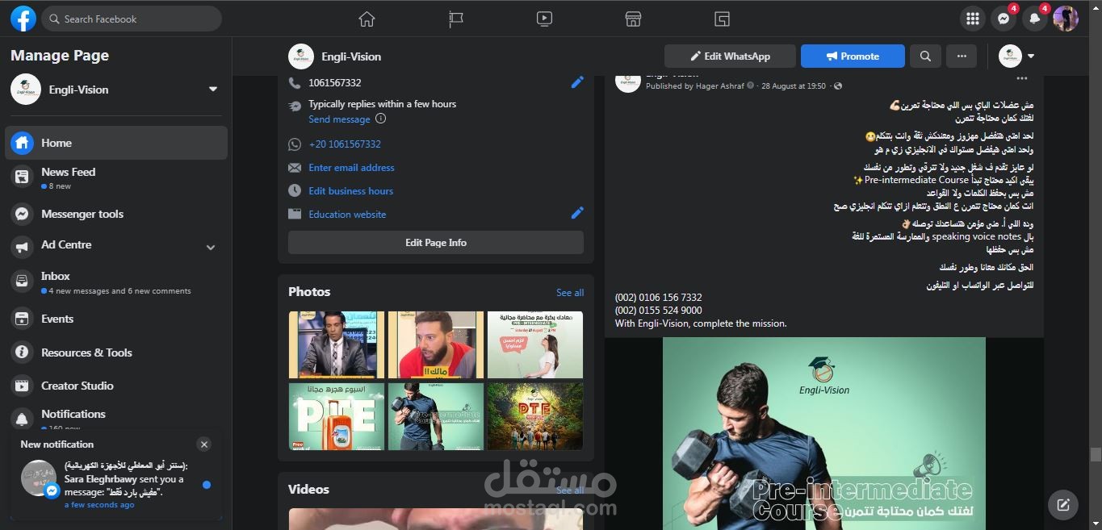The height and width of the screenshot is (530, 1102).
Task: Edit Education website category pencil icon
Action: (x=577, y=213)
